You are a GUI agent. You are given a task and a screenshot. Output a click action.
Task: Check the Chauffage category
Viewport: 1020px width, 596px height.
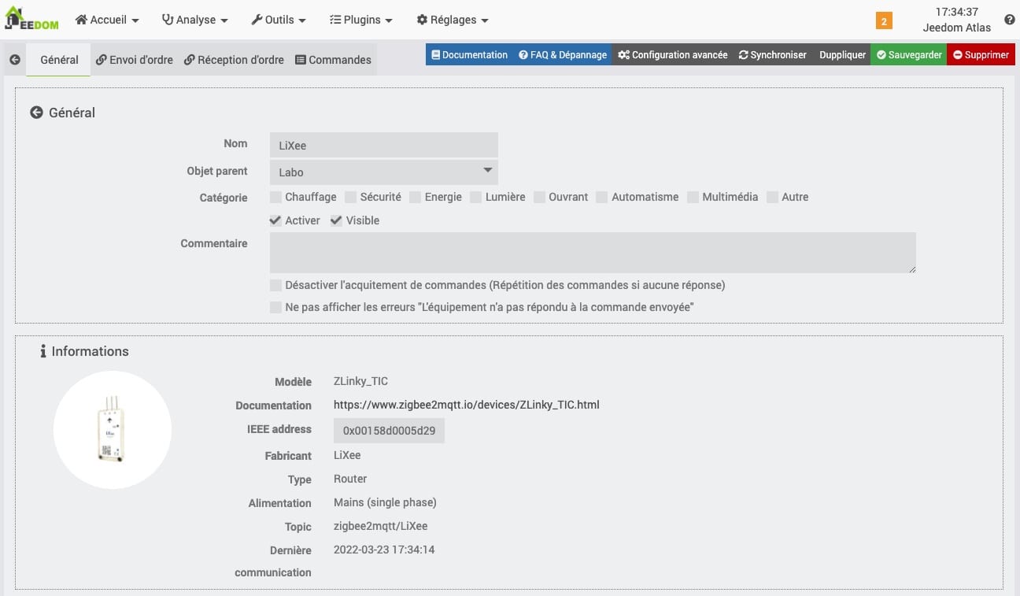coord(275,197)
